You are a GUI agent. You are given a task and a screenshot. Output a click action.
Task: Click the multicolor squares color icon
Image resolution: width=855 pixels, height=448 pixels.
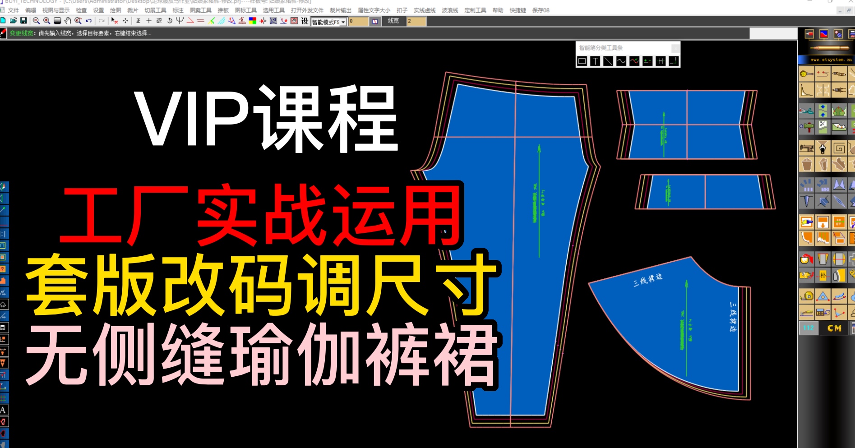point(252,21)
